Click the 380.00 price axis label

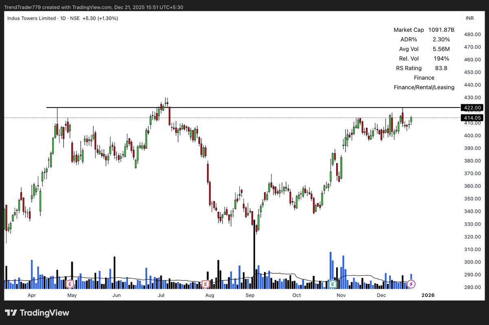pyautogui.click(x=472, y=160)
